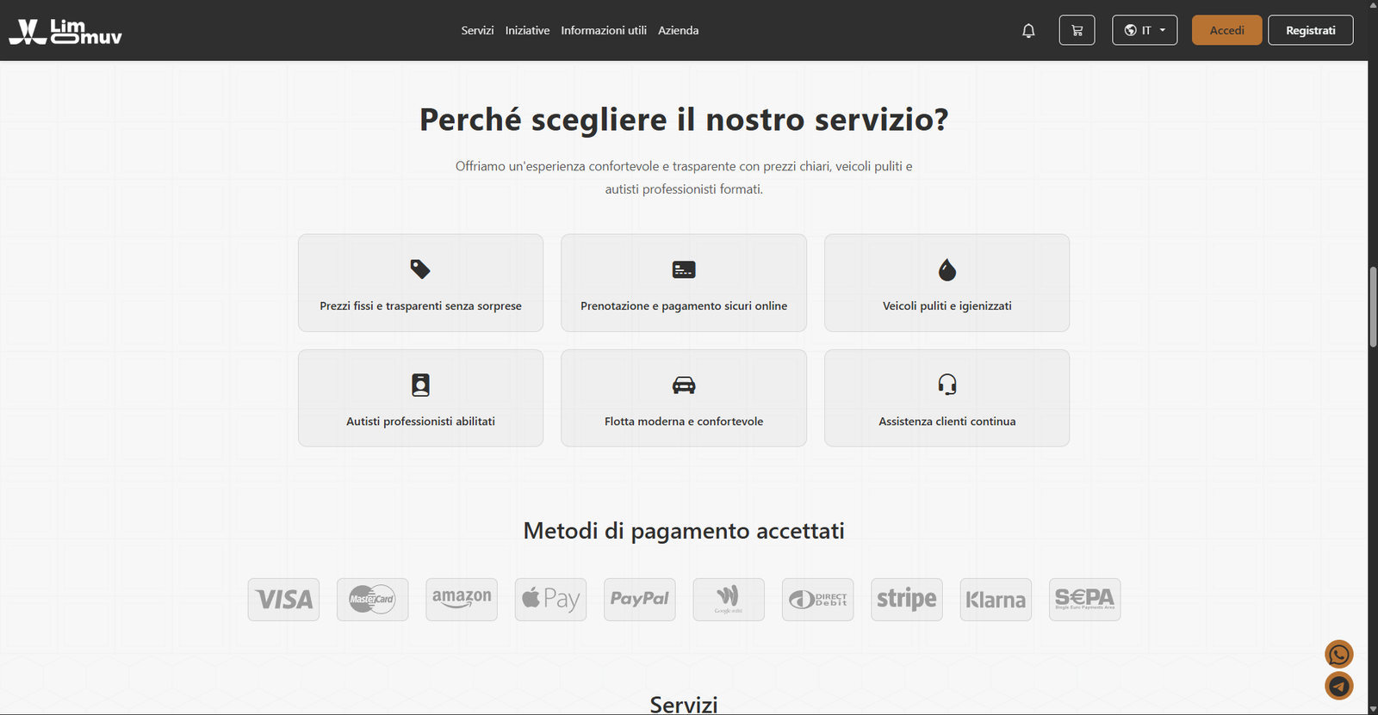This screenshot has height=715, width=1378.
Task: Select the Amazon payment logo
Action: [462, 600]
